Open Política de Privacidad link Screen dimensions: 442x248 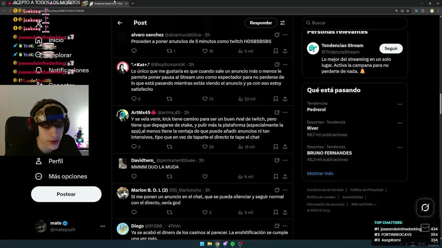point(367,190)
